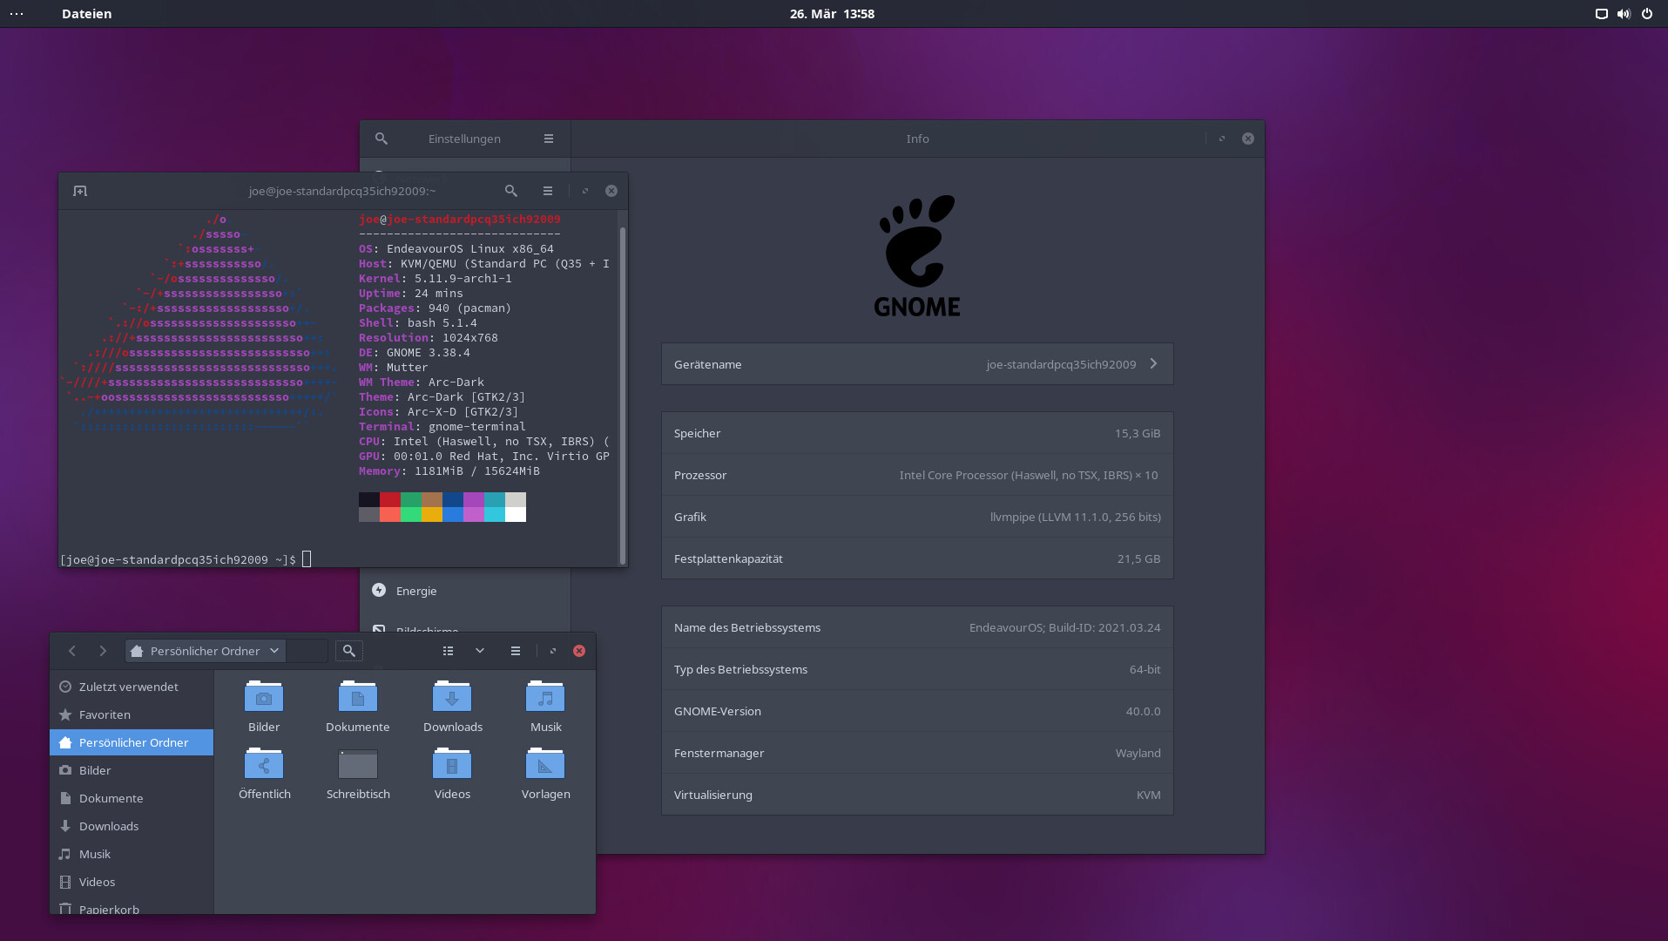Select Downloads in file manager sidebar
This screenshot has width=1668, height=941.
(x=132, y=826)
